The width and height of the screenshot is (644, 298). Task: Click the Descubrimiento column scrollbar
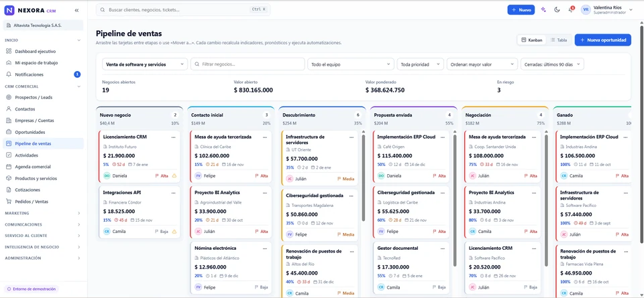tap(363, 178)
